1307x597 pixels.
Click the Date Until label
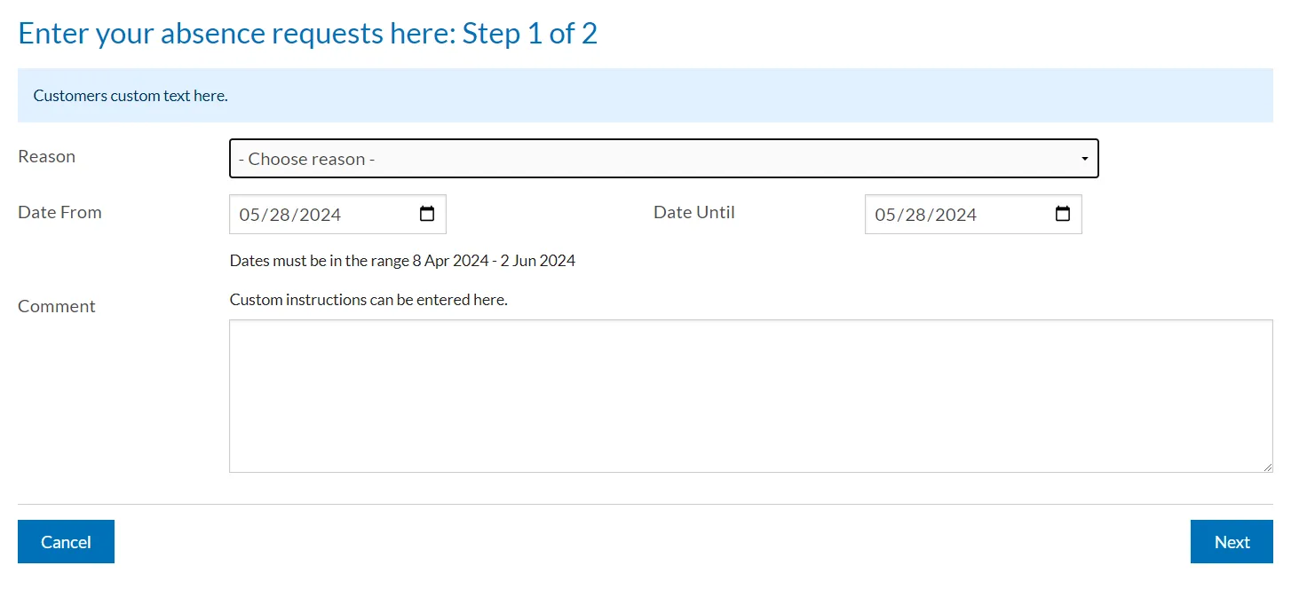[694, 212]
